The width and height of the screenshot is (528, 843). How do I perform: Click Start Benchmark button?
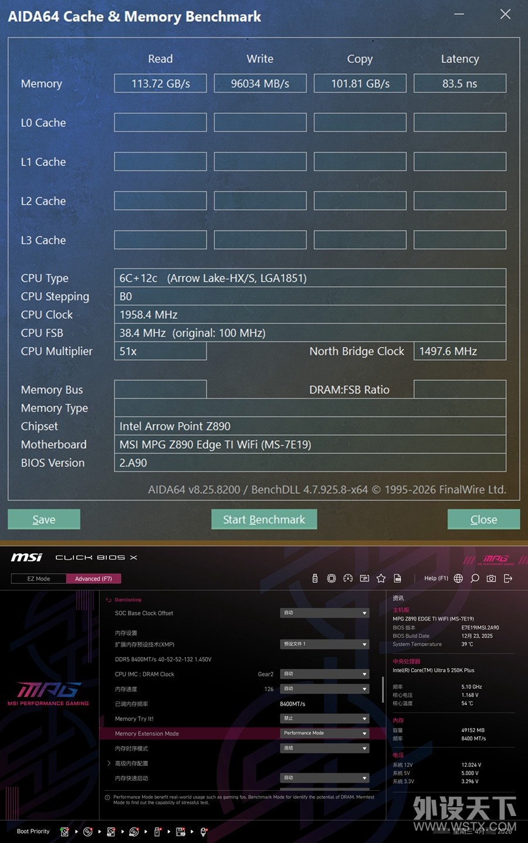click(264, 519)
